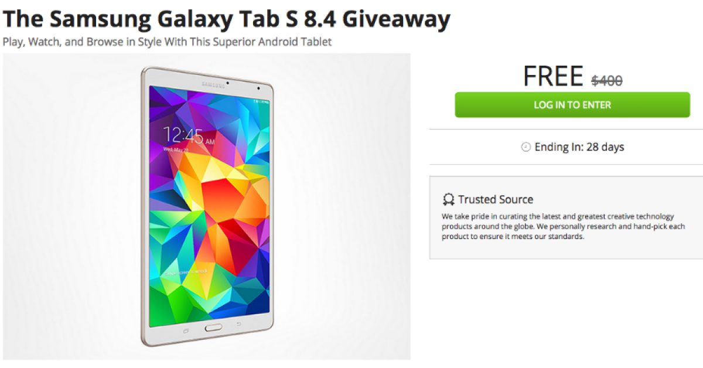Click the FREE price label
Image resolution: width=703 pixels, height=368 pixels.
pos(553,76)
